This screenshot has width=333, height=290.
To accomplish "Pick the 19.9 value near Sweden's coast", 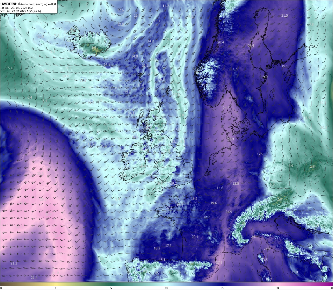I will (264, 77).
